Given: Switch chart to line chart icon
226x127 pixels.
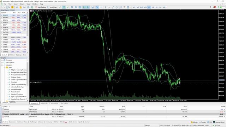Looking at the screenshot, I should point(68,7).
